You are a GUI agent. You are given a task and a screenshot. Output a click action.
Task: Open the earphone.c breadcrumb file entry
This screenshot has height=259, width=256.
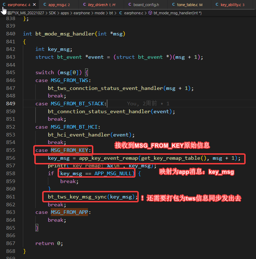point(133,13)
